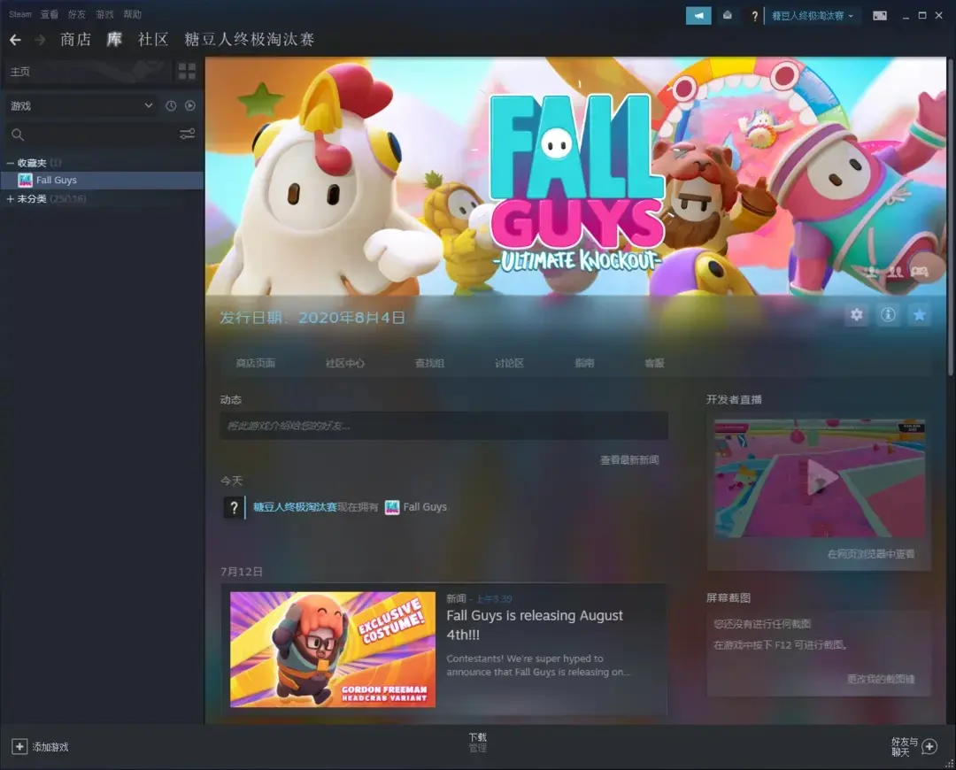The width and height of the screenshot is (956, 770).
Task: Click 更改我的截图键 link
Action: pos(881,679)
